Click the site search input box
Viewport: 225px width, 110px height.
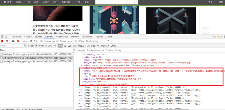point(115,2)
